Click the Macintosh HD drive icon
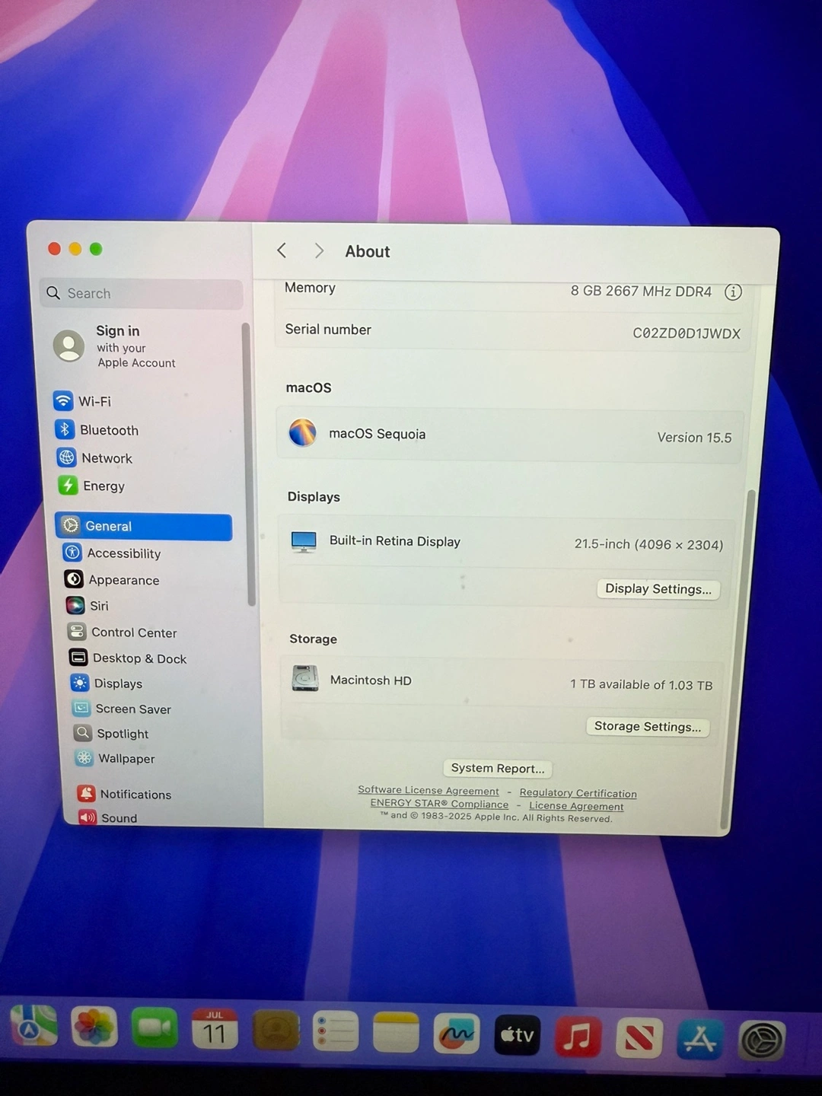This screenshot has height=1096, width=822. pos(305,677)
